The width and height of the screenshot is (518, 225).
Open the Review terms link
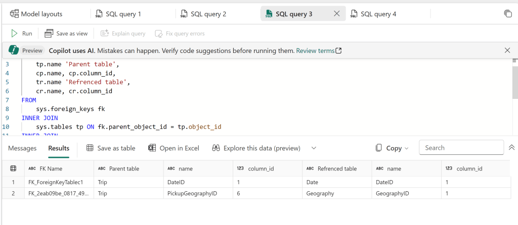[319, 50]
